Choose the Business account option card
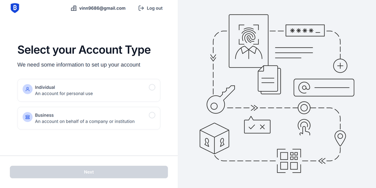 tap(89, 118)
